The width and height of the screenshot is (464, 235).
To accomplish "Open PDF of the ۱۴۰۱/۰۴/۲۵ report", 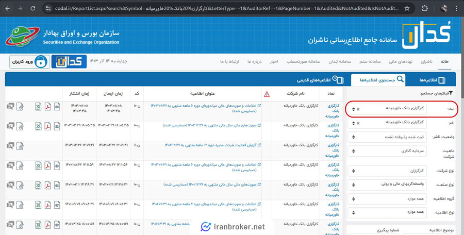I will point(48,225).
